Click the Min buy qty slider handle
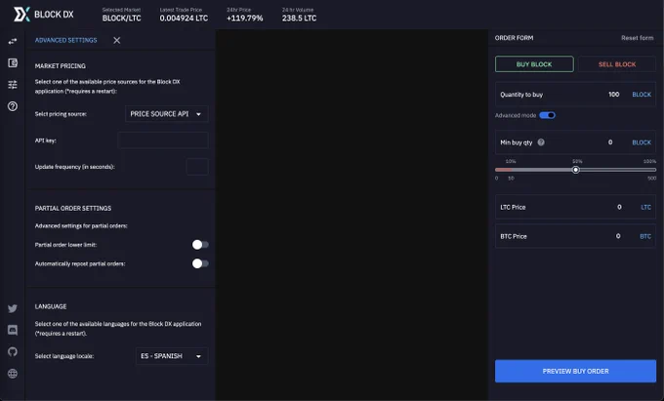 (x=575, y=170)
